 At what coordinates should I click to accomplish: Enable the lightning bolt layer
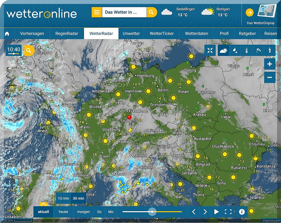(270, 50)
